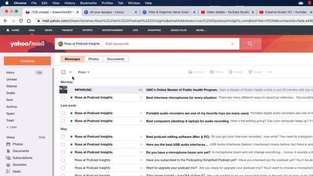Open the Drafts folder

click(10, 93)
